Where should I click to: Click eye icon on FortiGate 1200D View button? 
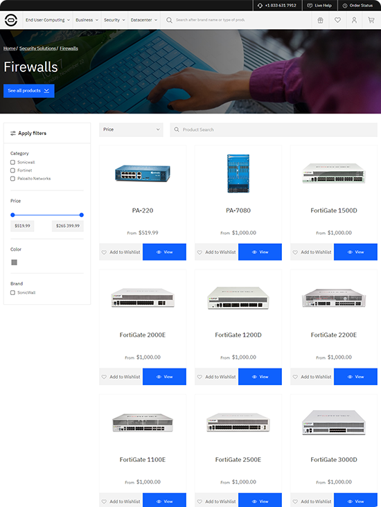click(254, 377)
